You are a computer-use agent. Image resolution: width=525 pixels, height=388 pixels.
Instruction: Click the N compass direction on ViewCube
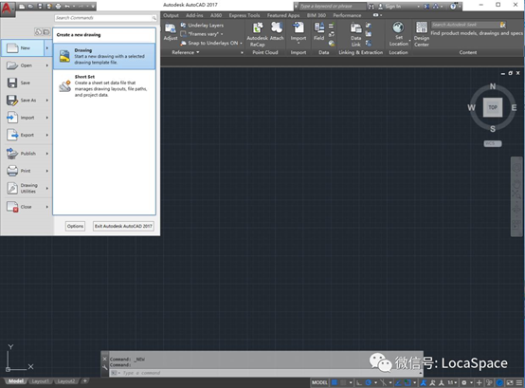point(493,86)
